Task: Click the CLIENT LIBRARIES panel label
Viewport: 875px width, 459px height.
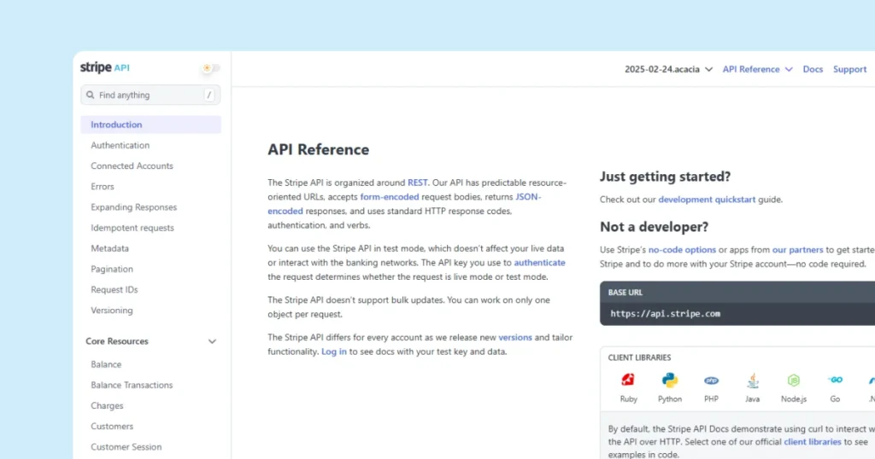Action: [x=639, y=357]
